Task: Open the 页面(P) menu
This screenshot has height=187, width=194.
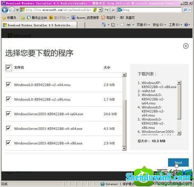Action: [143, 24]
